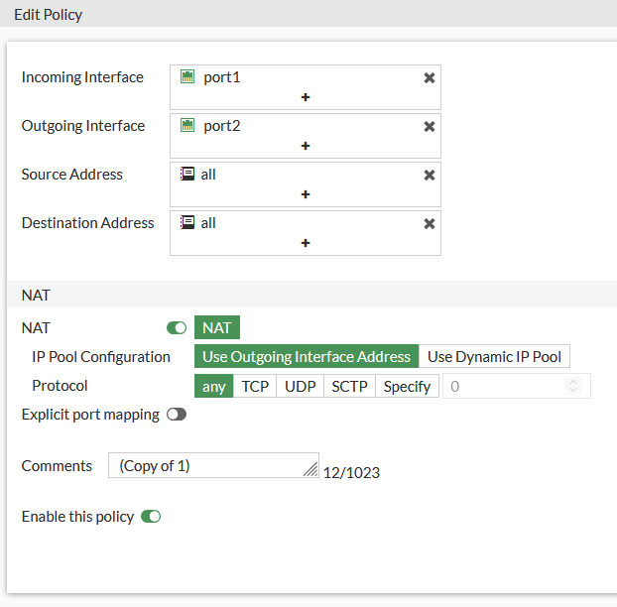617x607 pixels.
Task: Add a Source Address entry
Action: click(x=306, y=194)
